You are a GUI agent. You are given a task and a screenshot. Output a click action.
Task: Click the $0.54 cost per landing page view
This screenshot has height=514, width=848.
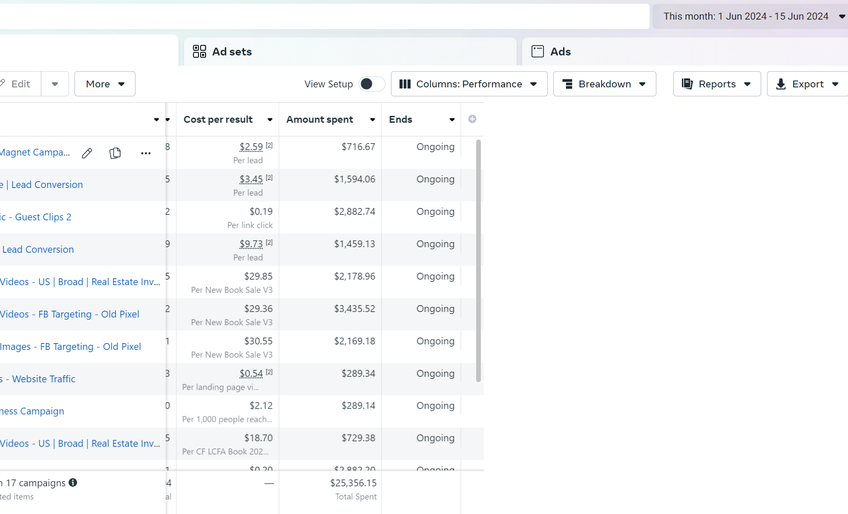click(x=251, y=374)
